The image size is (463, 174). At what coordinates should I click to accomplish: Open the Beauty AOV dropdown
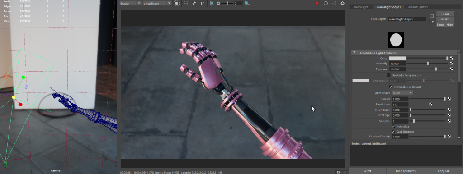coord(130,3)
